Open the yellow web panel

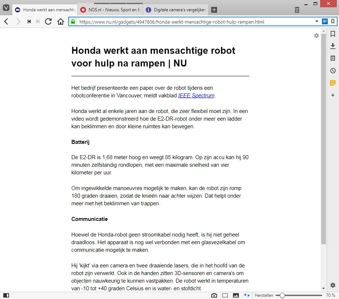[x=333, y=83]
